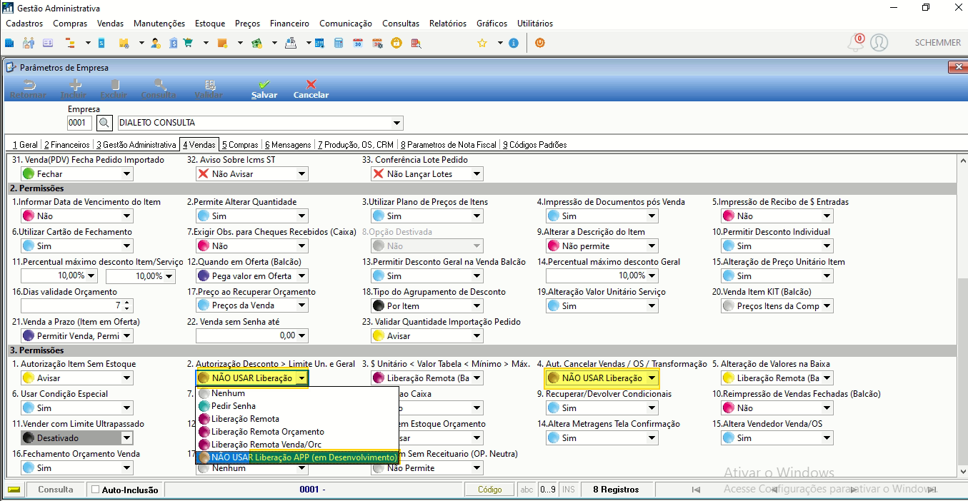Viewport: 968px width, 501px height.
Task: Click the calculator icon in the toolbar
Action: [339, 43]
